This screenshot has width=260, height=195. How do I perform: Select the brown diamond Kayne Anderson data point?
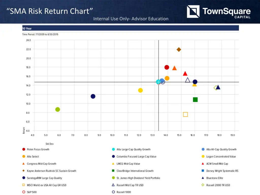pos(179,50)
